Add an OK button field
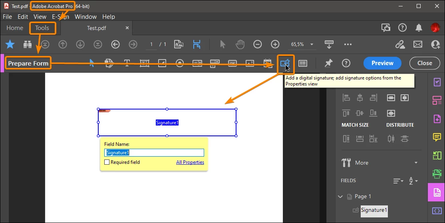The width and height of the screenshot is (445, 223). [x=232, y=63]
